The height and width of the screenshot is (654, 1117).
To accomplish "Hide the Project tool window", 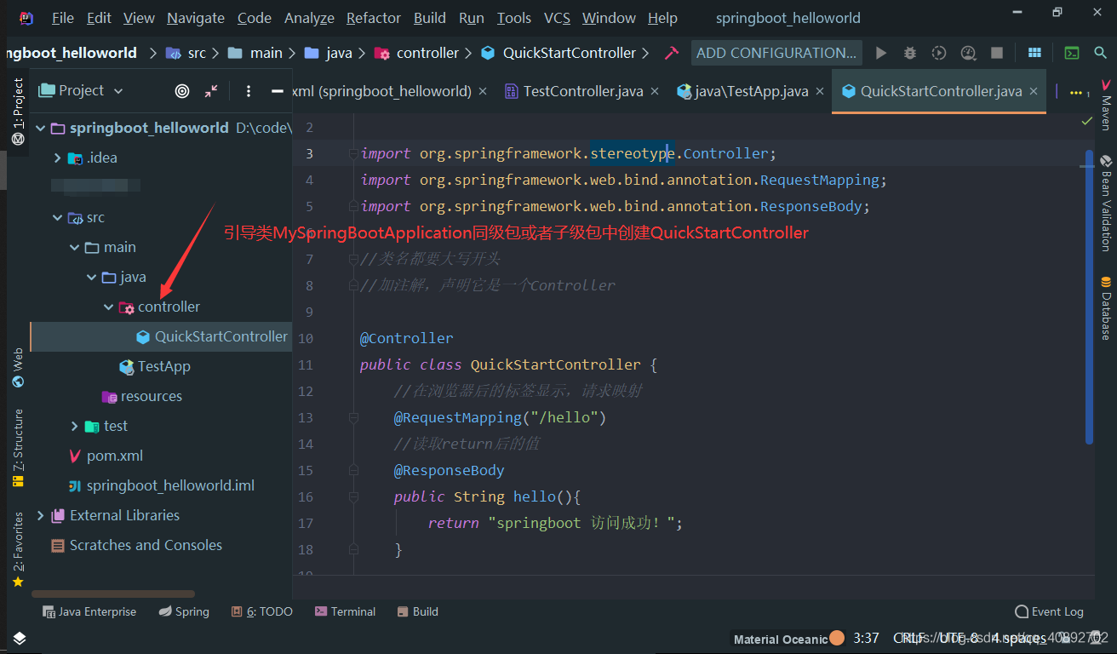I will click(277, 91).
